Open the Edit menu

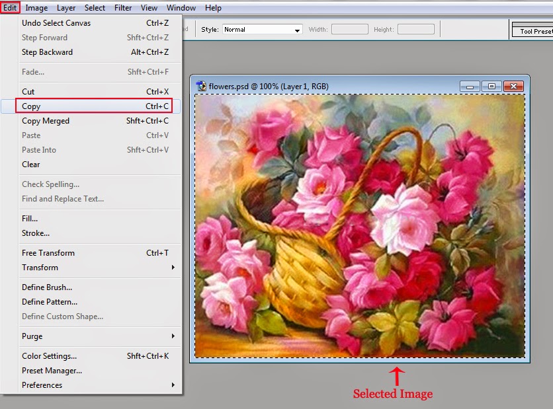[10, 7]
